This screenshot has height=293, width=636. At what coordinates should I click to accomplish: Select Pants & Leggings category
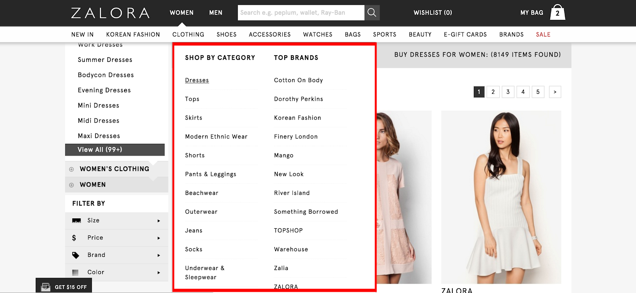(211, 174)
